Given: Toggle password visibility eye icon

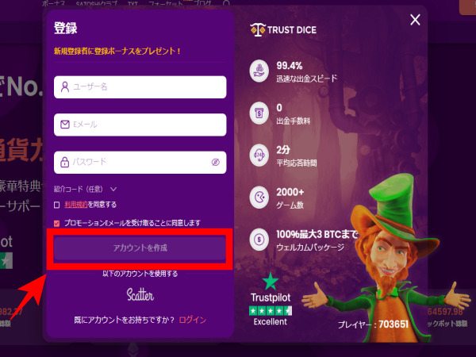Looking at the screenshot, I should coord(216,162).
